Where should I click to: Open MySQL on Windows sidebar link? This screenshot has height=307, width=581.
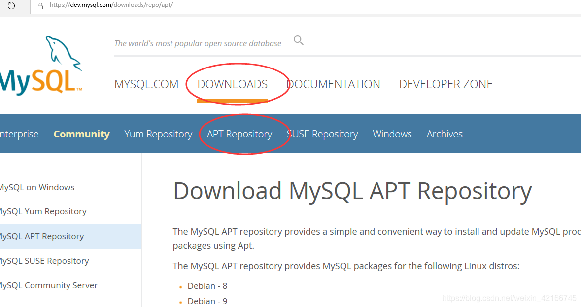pos(37,187)
